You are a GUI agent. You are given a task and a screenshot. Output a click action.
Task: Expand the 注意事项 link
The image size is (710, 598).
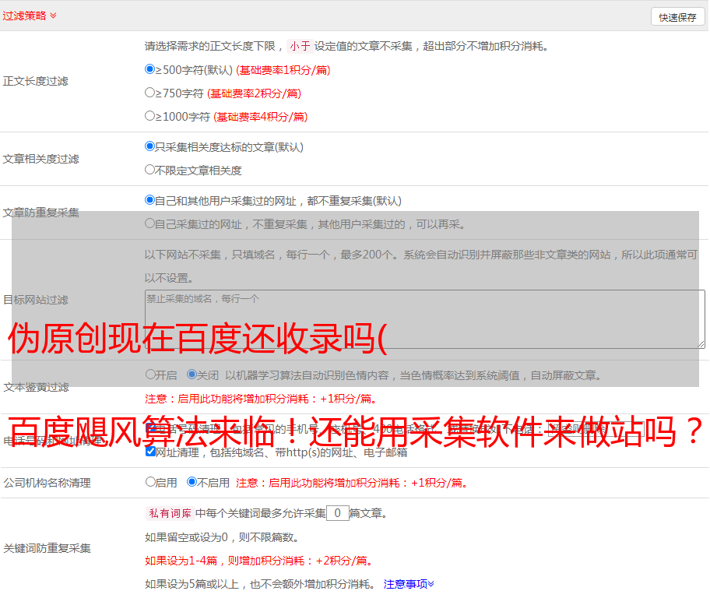[x=409, y=583]
